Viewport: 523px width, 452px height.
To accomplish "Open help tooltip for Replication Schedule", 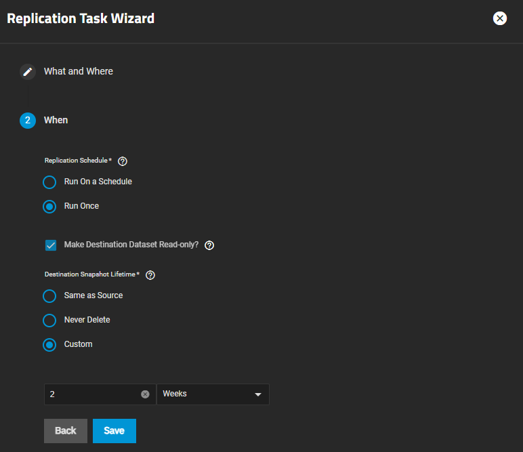I will (x=123, y=161).
